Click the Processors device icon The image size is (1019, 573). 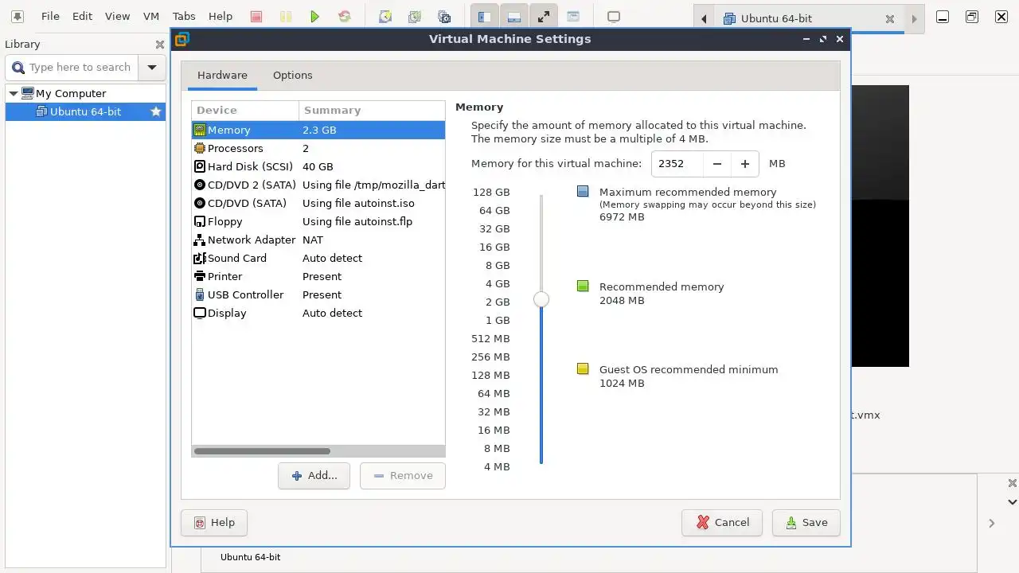[200, 148]
